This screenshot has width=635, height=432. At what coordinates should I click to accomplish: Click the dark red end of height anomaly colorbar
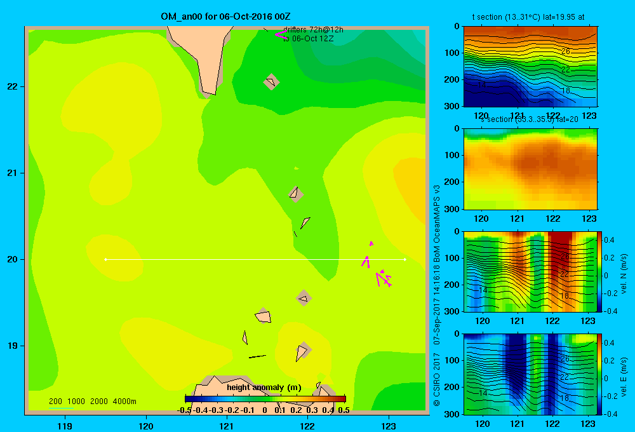click(342, 399)
